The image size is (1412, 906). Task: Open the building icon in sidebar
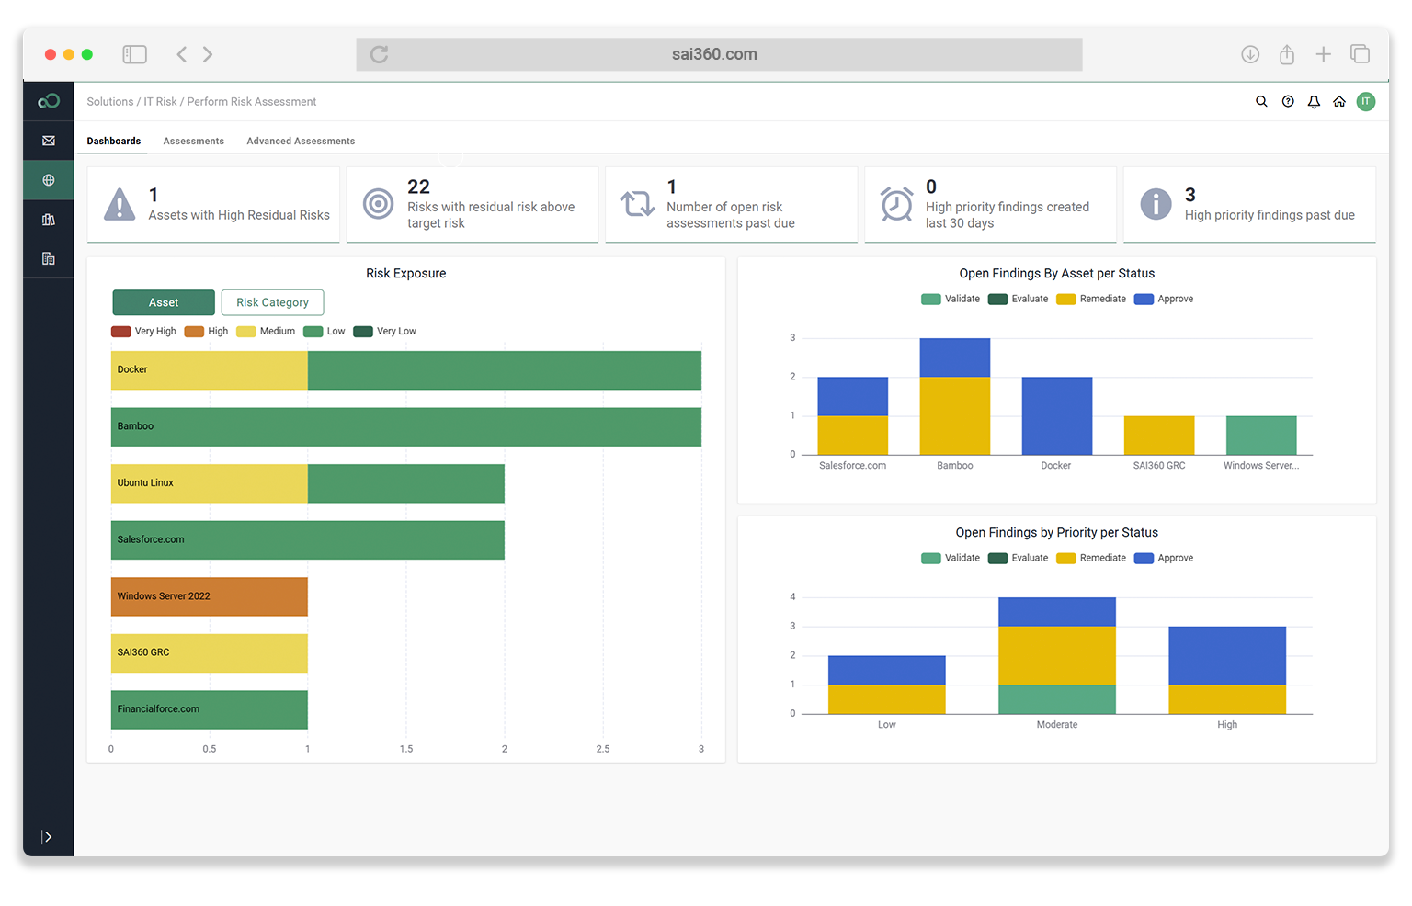pos(49,259)
